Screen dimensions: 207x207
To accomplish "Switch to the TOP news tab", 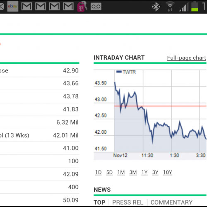I will point(99,202).
